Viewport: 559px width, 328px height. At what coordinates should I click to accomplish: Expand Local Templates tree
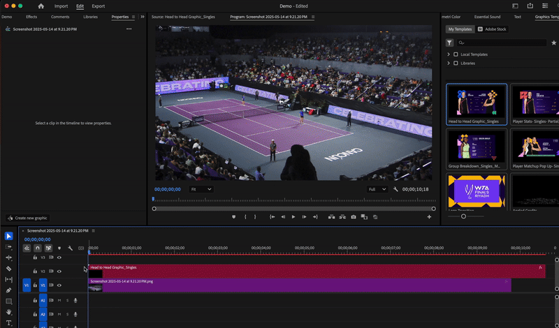(449, 54)
